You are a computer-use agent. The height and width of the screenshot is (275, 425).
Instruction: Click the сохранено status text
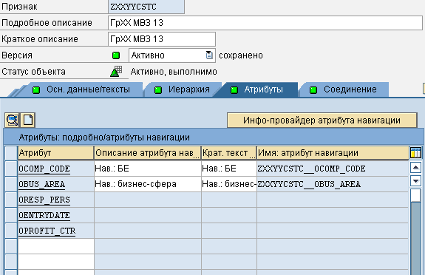(x=241, y=55)
